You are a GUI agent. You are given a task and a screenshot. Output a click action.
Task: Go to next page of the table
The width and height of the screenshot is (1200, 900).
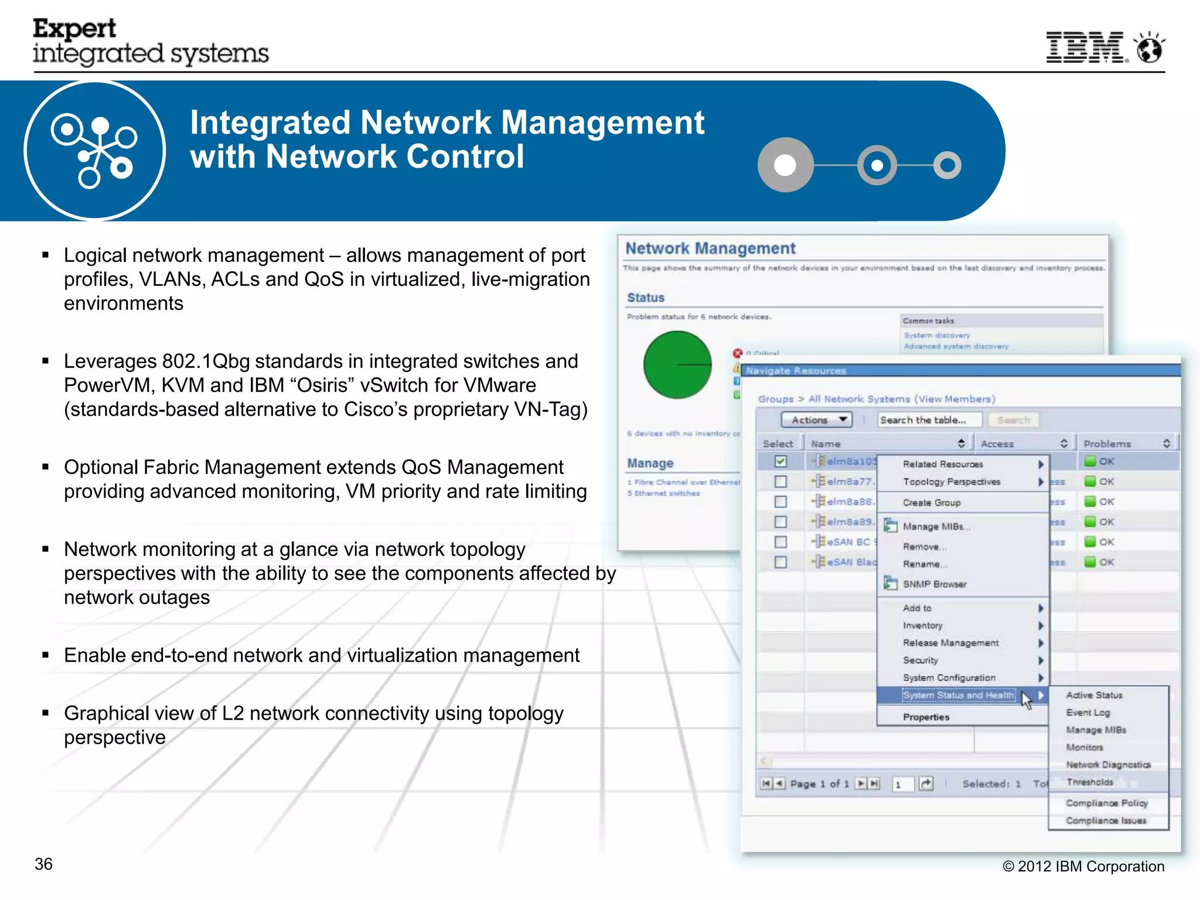pos(861,783)
